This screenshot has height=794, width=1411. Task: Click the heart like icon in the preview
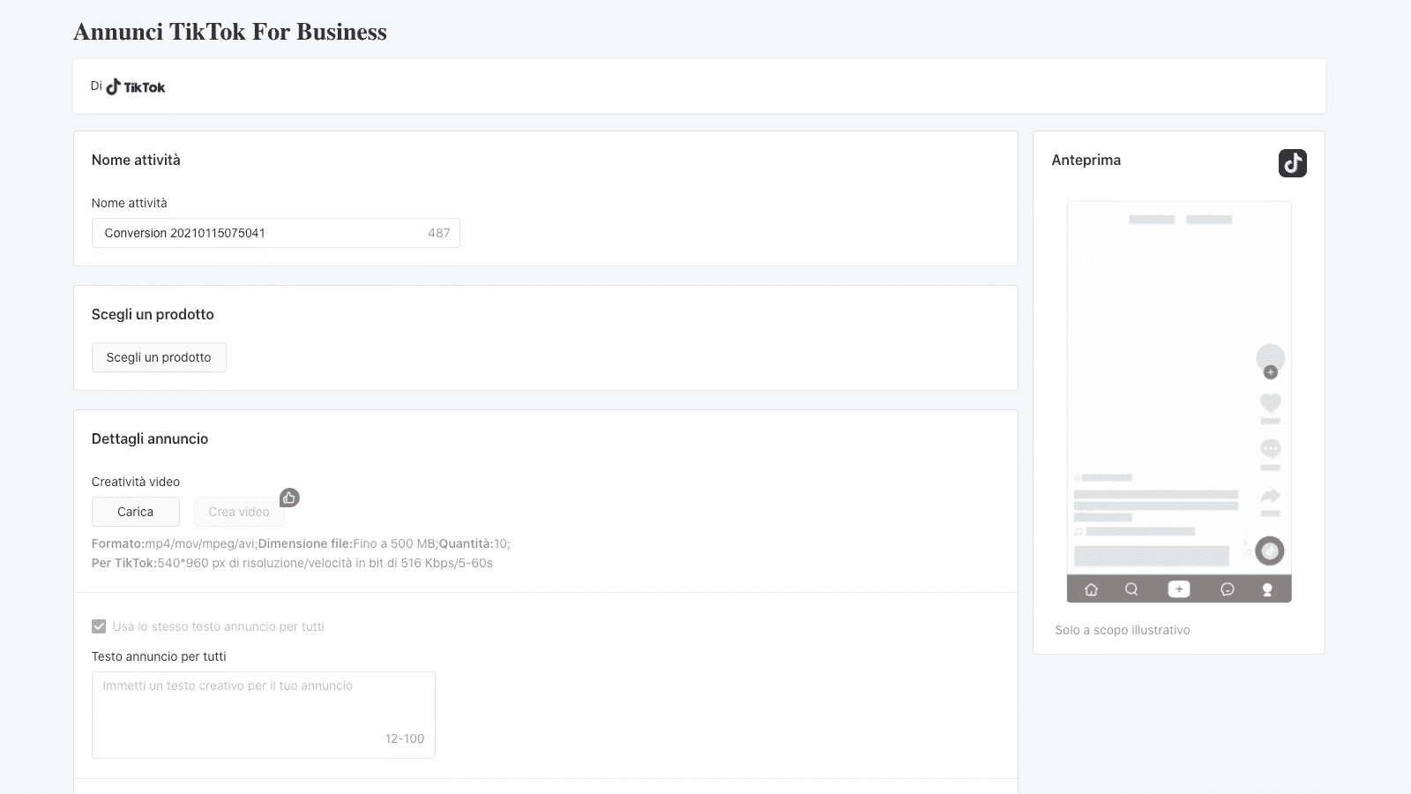[x=1270, y=403]
